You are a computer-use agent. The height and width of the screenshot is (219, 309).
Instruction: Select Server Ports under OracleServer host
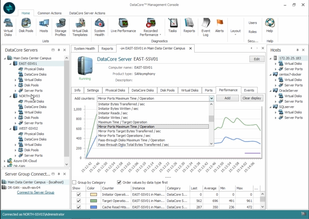(x=293, y=101)
